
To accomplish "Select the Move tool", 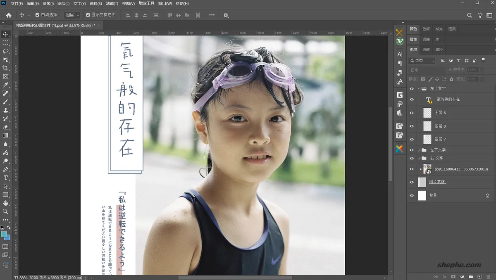I will pyautogui.click(x=6, y=34).
